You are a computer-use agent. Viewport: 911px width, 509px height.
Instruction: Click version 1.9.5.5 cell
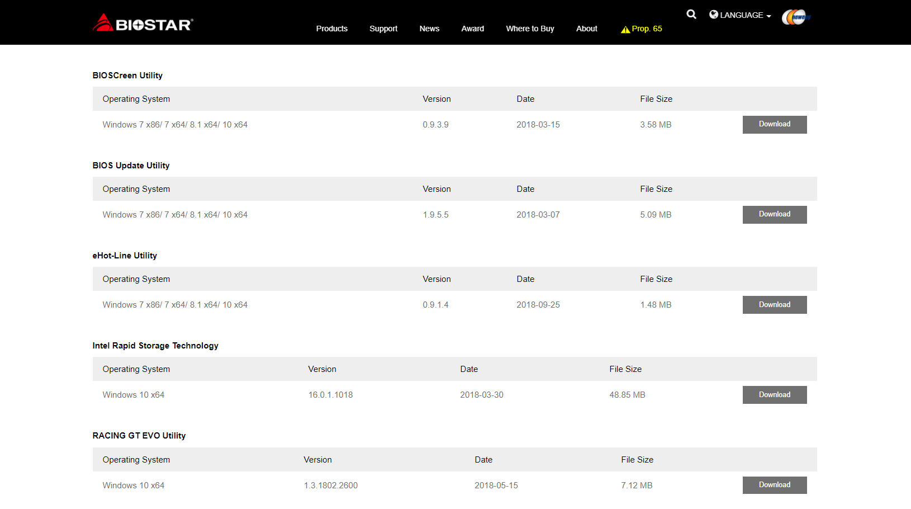[x=435, y=215]
